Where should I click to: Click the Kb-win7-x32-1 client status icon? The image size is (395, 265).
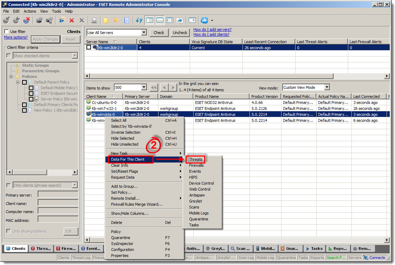[x=89, y=108]
